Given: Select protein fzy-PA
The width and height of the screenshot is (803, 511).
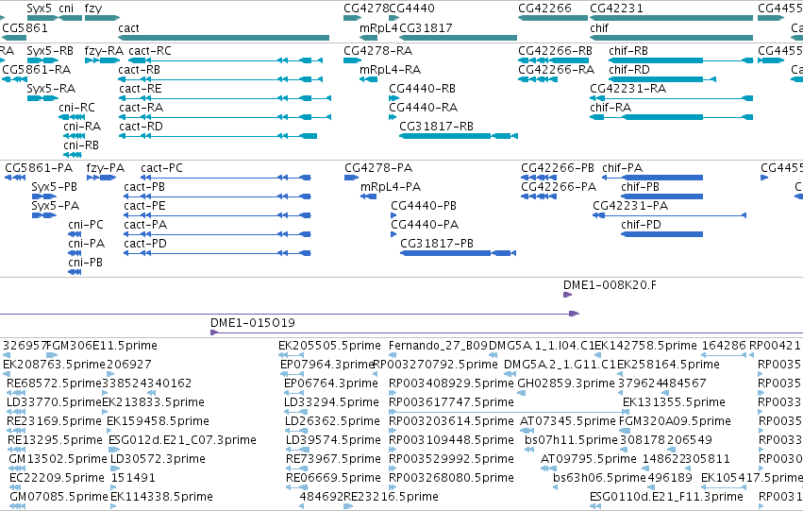Looking at the screenshot, I should coord(101,178).
